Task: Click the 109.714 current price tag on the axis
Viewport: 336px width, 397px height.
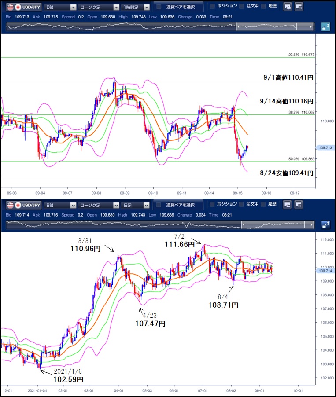Action: point(325,271)
